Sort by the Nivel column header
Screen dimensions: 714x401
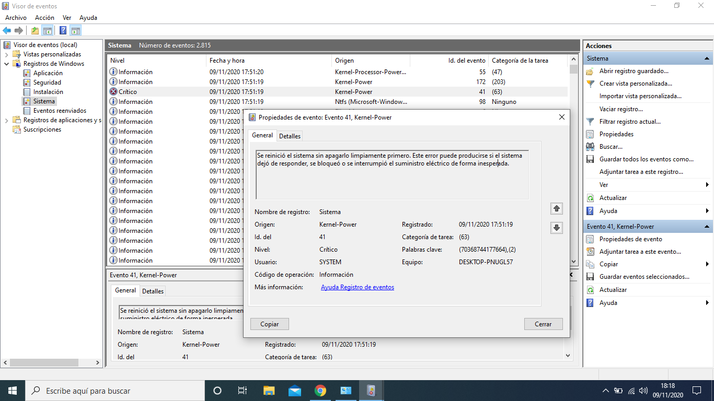[156, 61]
